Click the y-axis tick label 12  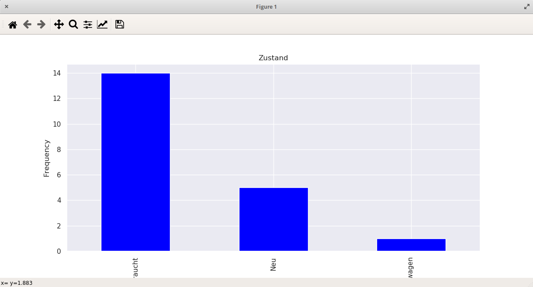tap(57, 99)
